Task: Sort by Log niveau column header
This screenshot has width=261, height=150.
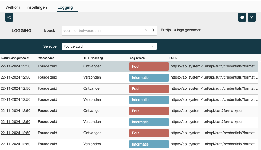Action: click(137, 58)
